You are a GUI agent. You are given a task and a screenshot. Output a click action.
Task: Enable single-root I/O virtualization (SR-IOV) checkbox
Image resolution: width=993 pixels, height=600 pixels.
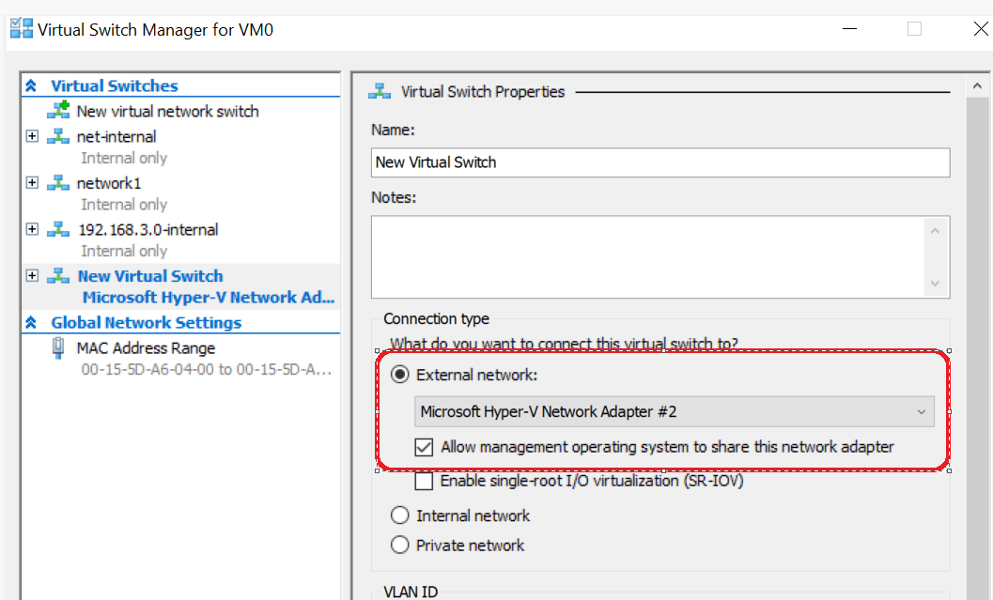[x=424, y=481]
